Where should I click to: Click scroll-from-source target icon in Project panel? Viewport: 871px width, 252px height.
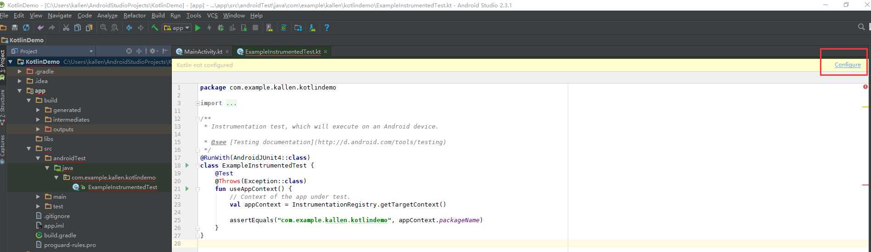pos(129,51)
